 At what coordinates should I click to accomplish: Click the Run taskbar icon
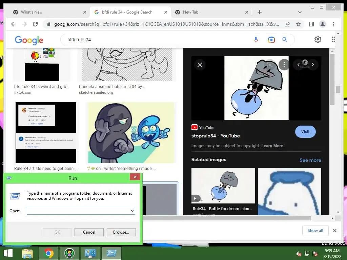pos(111,253)
